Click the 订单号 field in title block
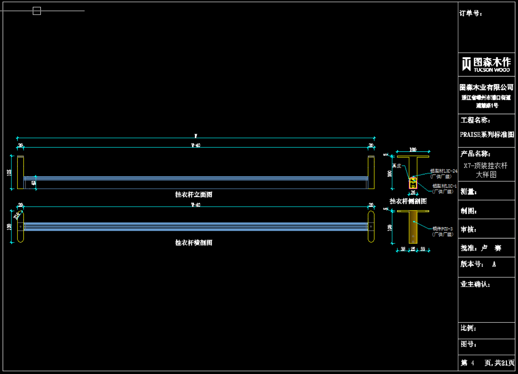 pos(470,14)
